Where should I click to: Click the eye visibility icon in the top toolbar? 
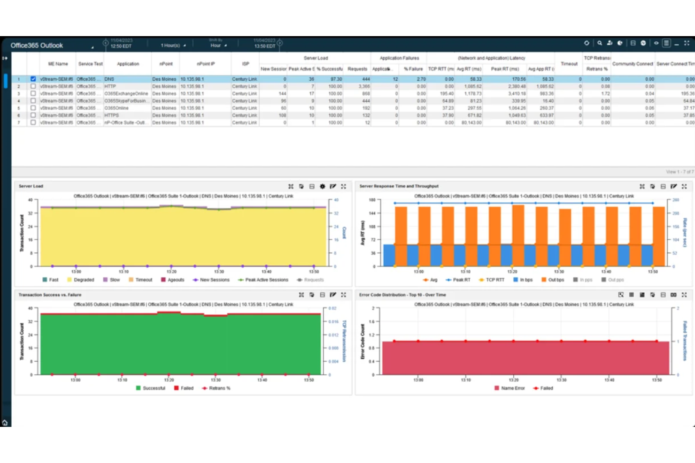click(656, 43)
